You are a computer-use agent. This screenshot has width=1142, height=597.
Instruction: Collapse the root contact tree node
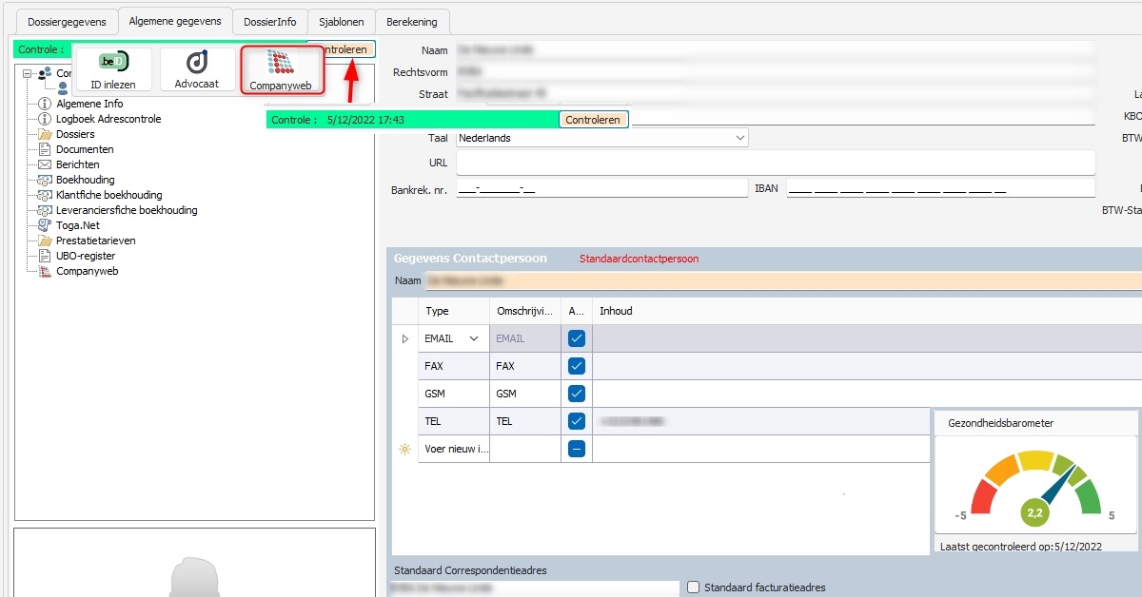point(30,73)
